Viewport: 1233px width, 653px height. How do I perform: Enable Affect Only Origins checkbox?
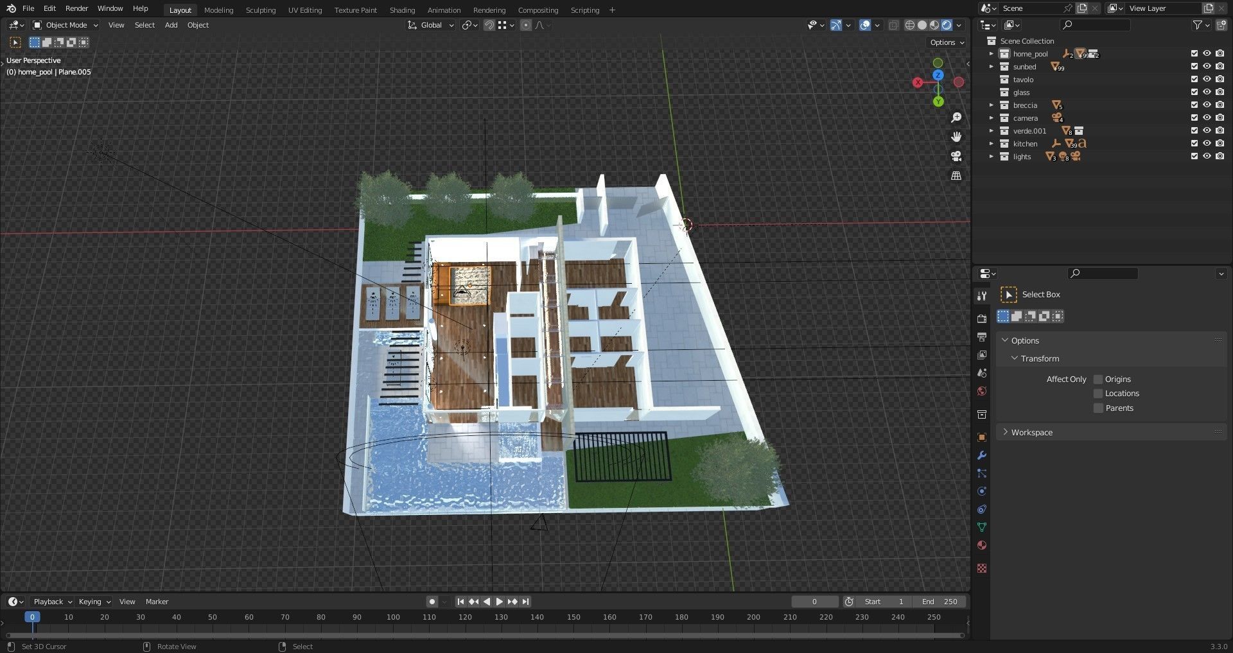pos(1098,379)
